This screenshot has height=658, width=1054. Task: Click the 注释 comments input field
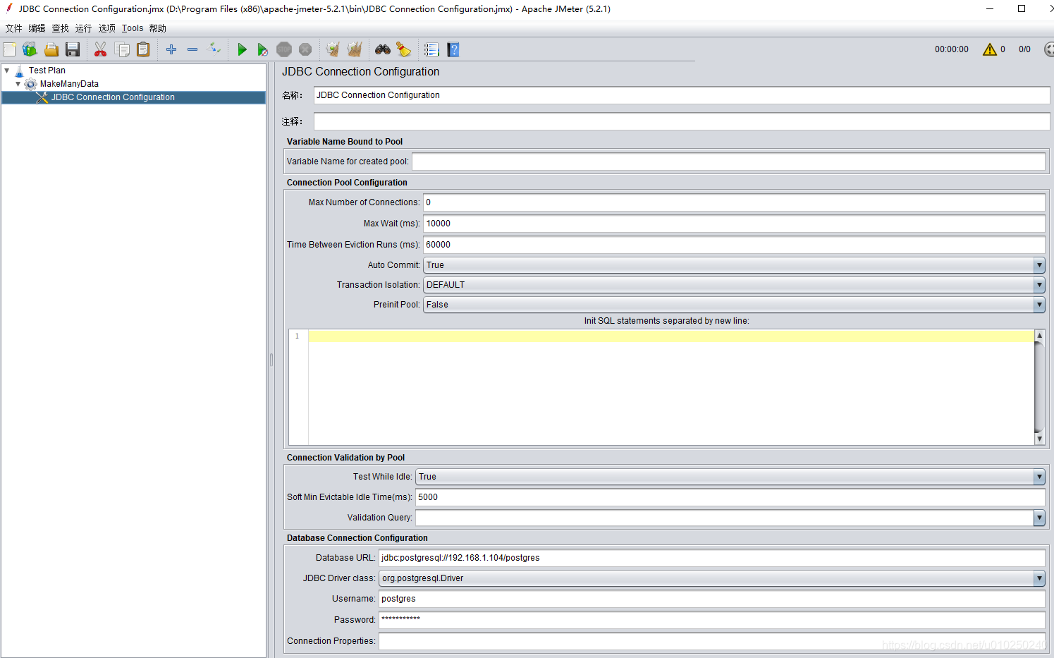coord(681,121)
